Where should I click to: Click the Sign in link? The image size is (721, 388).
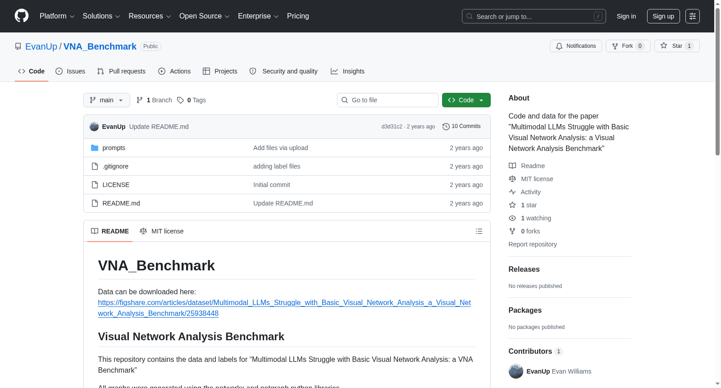click(x=626, y=16)
